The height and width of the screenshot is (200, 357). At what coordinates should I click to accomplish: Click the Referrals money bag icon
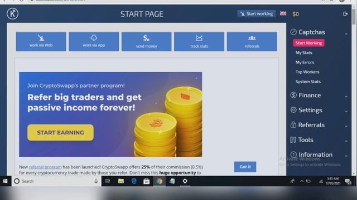293,124
